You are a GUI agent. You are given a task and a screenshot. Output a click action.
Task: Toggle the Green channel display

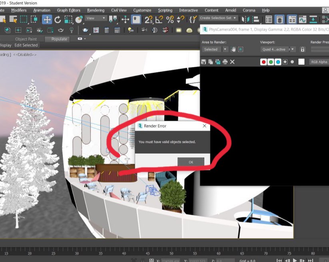pyautogui.click(x=271, y=62)
